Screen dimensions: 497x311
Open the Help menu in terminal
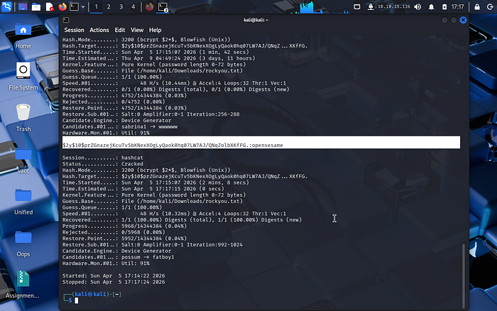coord(155,30)
